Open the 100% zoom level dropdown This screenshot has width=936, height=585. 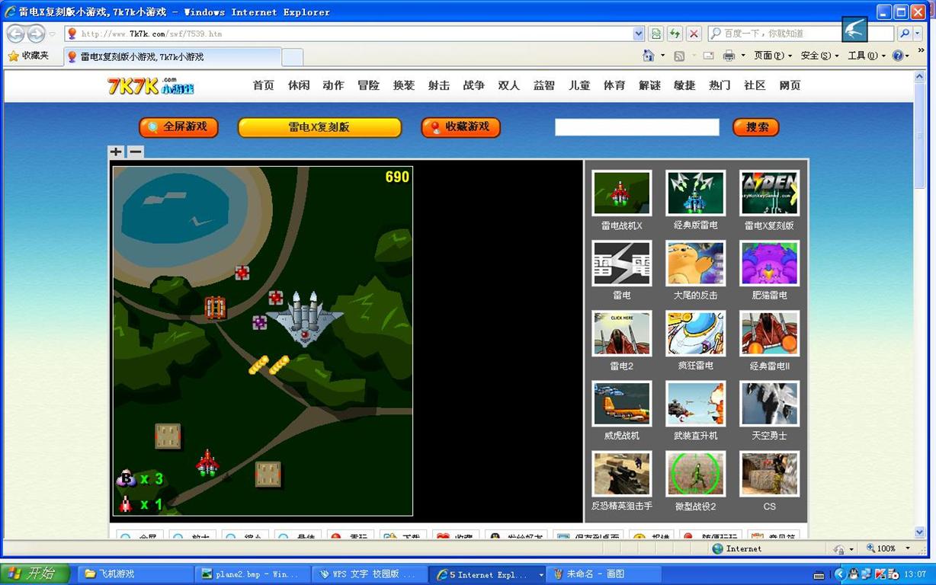coord(907,548)
